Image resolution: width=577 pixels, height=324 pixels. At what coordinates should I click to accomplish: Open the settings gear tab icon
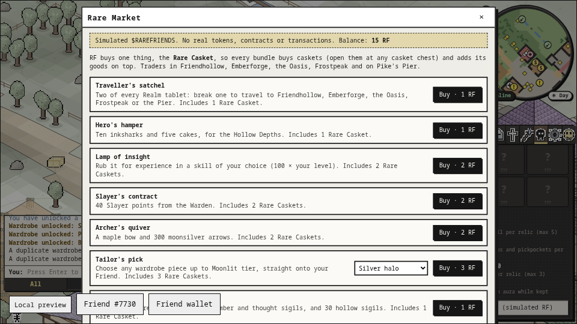tap(555, 135)
